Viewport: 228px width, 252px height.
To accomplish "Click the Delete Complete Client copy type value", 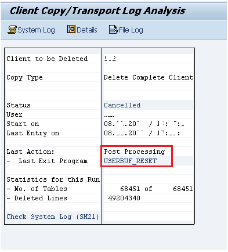I will tap(149, 77).
